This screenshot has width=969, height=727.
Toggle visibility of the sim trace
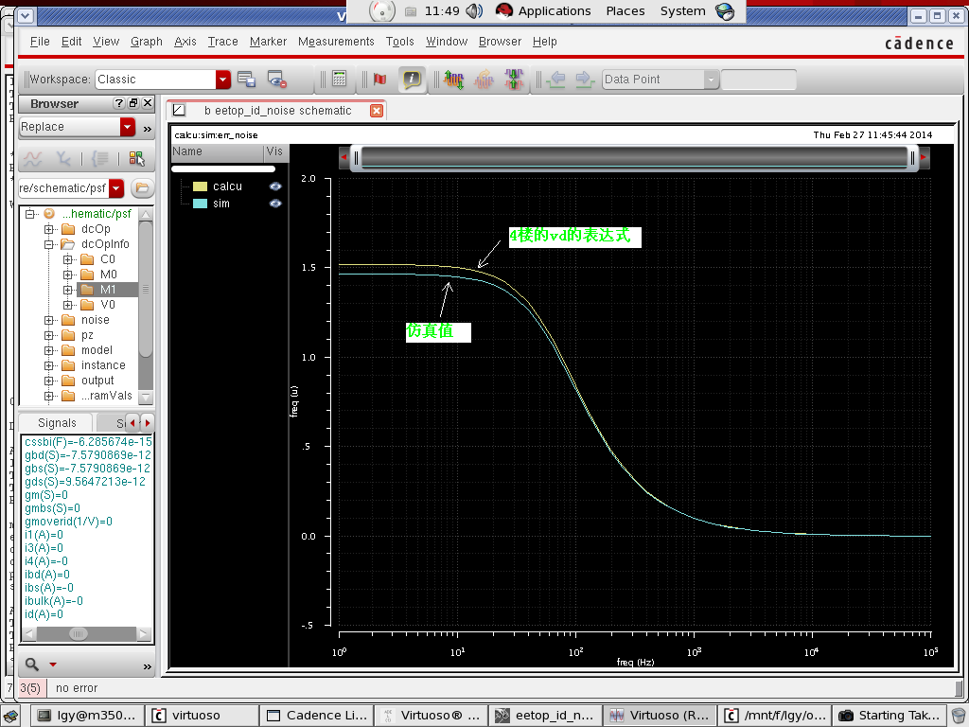(275, 204)
